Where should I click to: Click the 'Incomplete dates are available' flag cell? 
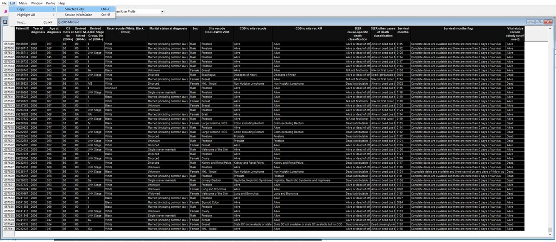(458, 172)
